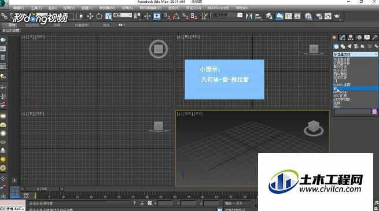379x211 pixels.
Task: Select the Move tool
Action: (90, 16)
